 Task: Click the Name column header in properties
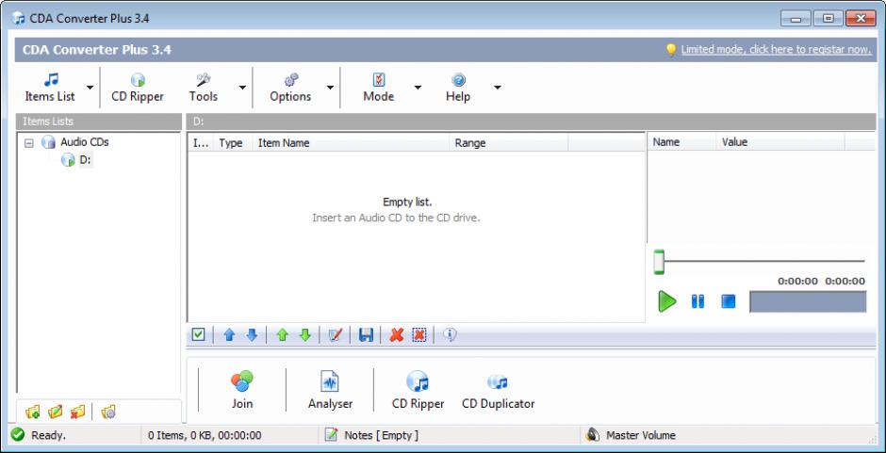tap(681, 142)
